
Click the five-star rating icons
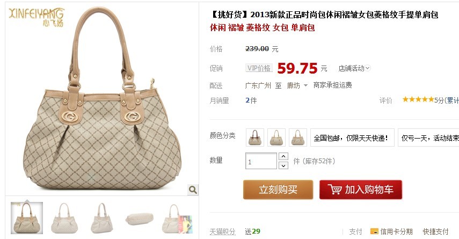[418, 99]
